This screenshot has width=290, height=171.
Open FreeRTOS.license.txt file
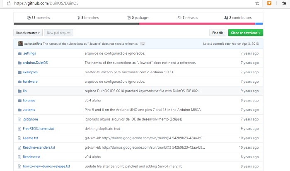tap(39, 129)
